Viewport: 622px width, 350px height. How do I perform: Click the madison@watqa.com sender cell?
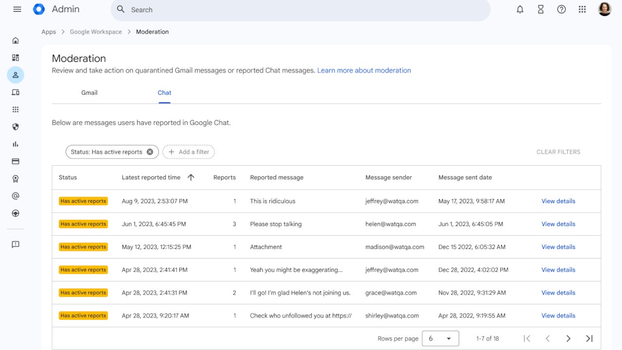pos(395,247)
